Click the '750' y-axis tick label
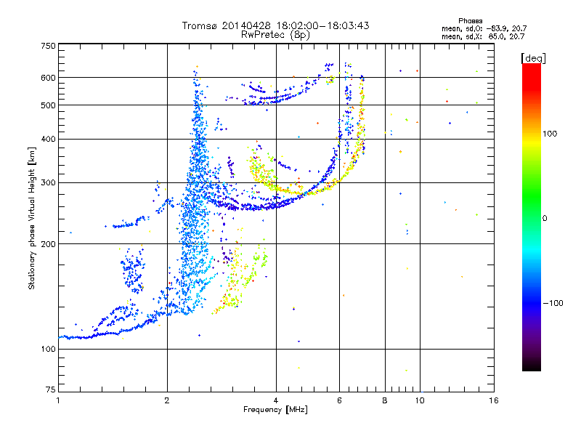581x436 pixels. pos(48,46)
